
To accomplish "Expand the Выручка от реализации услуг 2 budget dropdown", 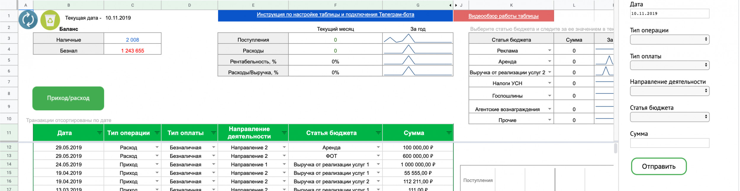I will pyautogui.click(x=549, y=72).
